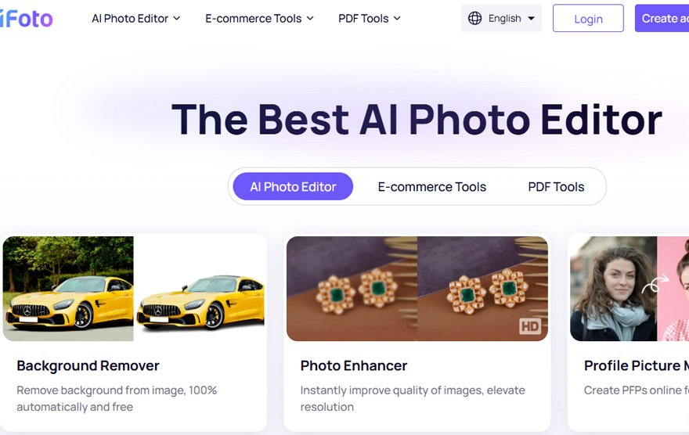Screen dimensions: 689x435
Task: Open the Profile Picture Maker title
Action: pos(637,365)
